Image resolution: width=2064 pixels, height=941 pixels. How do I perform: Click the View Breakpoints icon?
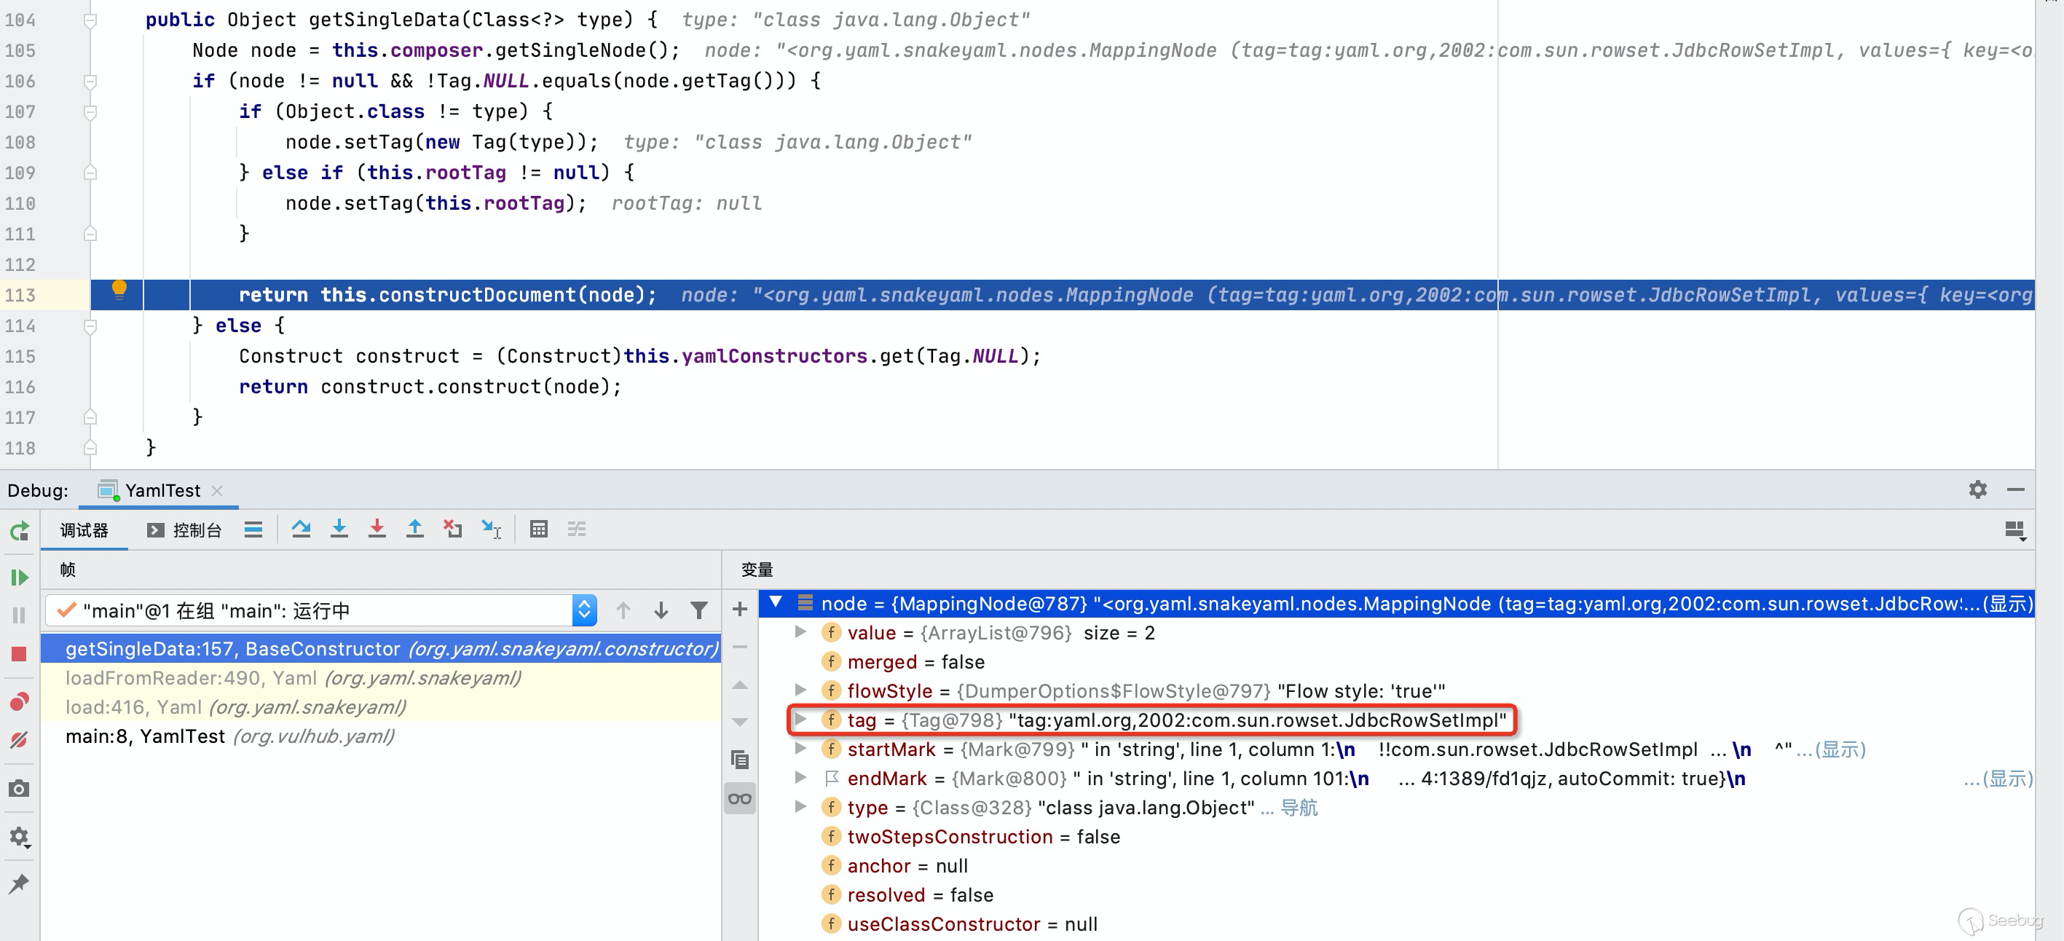19,702
